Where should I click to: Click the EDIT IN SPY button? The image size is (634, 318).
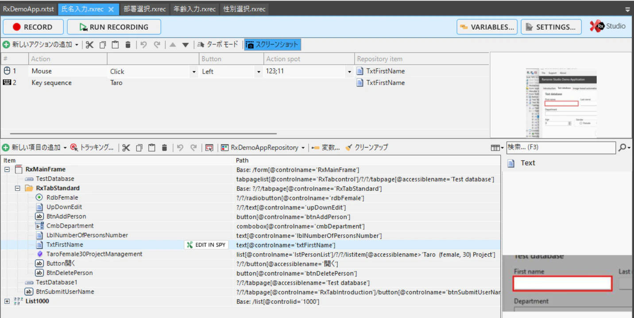[x=207, y=245]
